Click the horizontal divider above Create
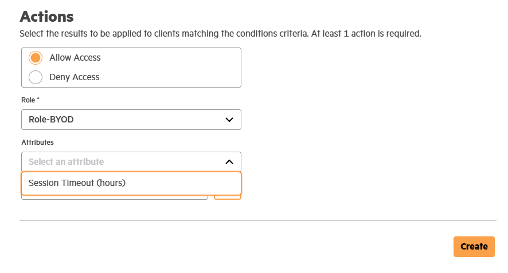This screenshot has height=273, width=508. 258,220
